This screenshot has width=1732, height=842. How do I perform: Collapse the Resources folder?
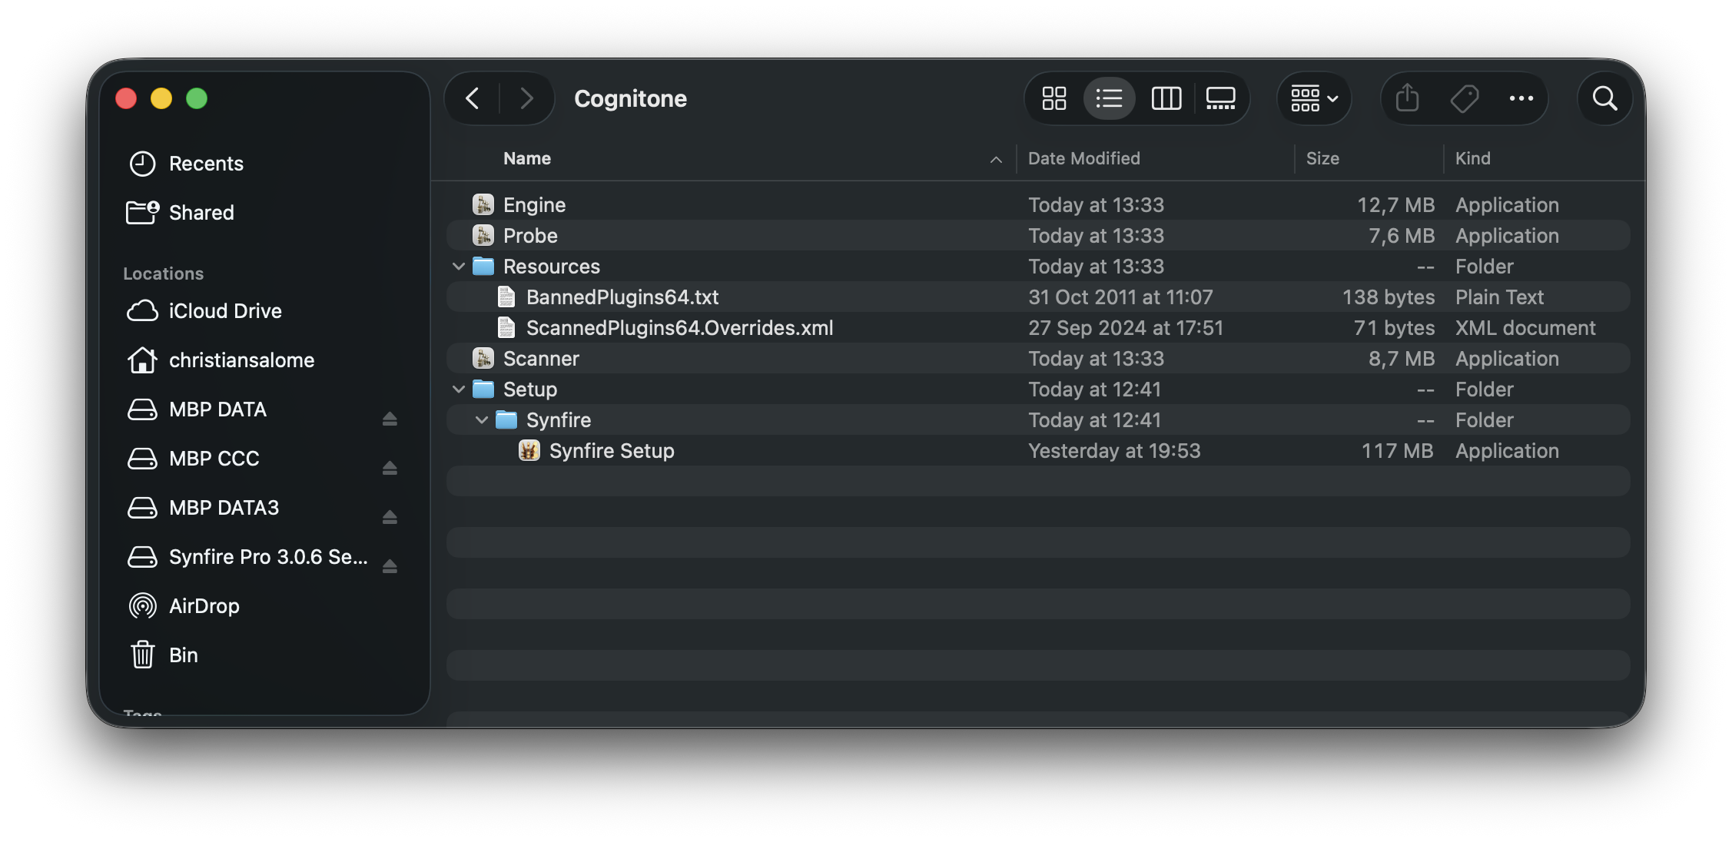pyautogui.click(x=459, y=267)
